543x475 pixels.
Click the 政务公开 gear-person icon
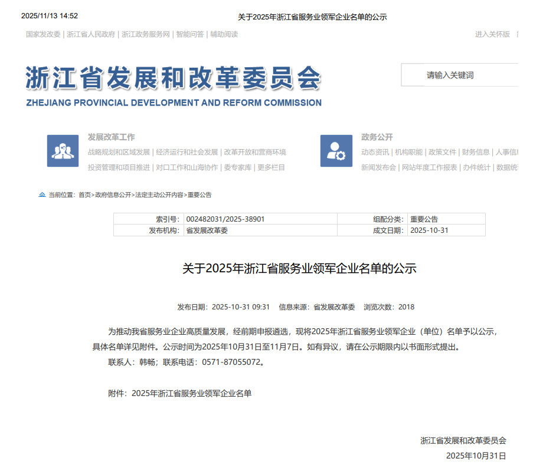[336, 151]
